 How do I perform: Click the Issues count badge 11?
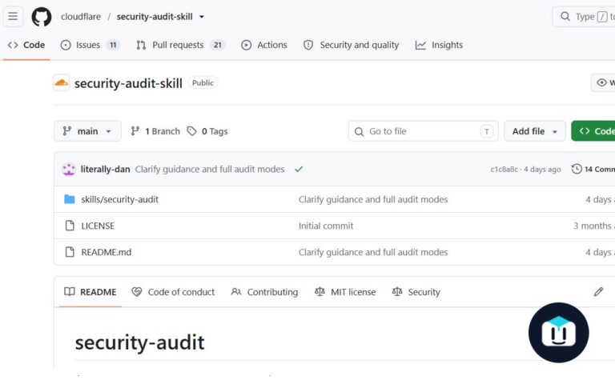click(113, 45)
